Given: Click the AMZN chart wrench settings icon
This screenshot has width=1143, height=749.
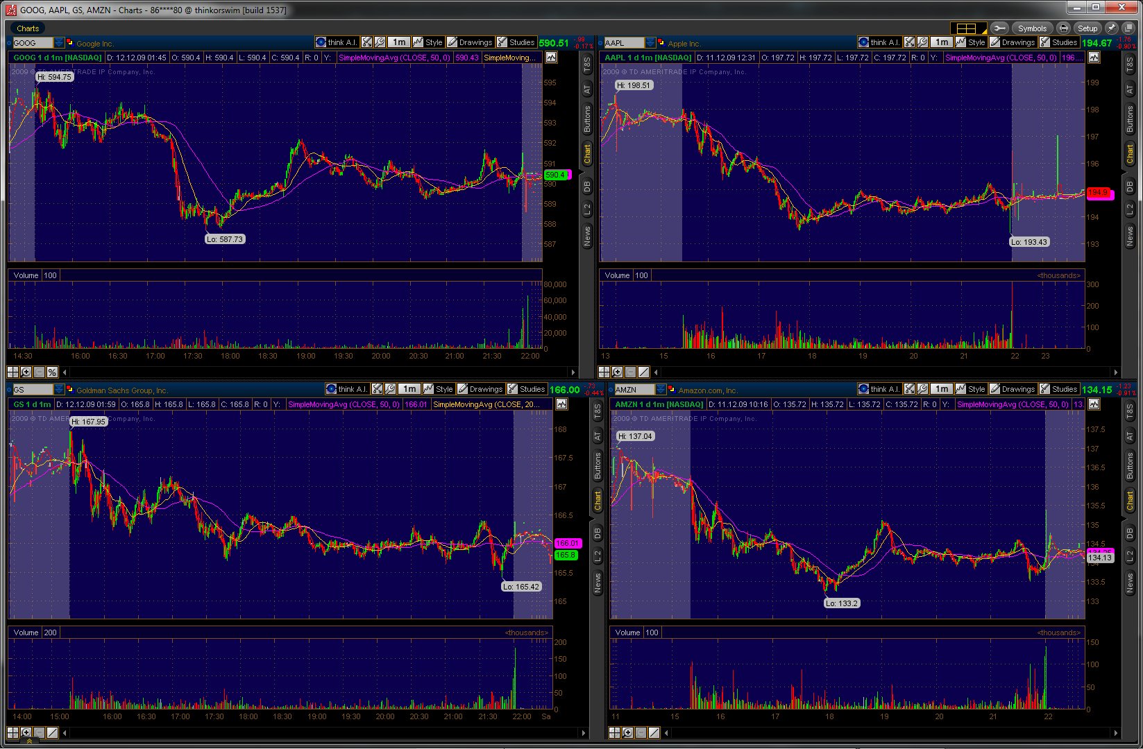Looking at the screenshot, I should 922,389.
